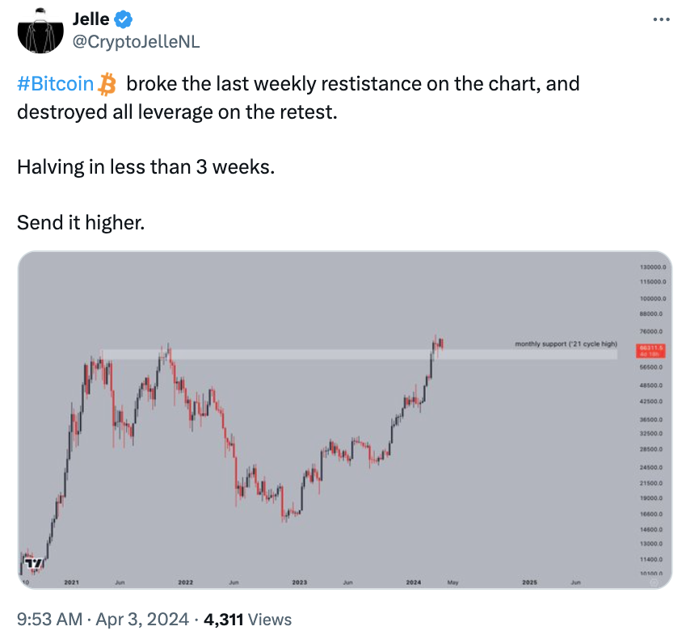Open the @CryptoJelleNL handle link
Viewport: 686px width, 639px height.
tap(136, 42)
